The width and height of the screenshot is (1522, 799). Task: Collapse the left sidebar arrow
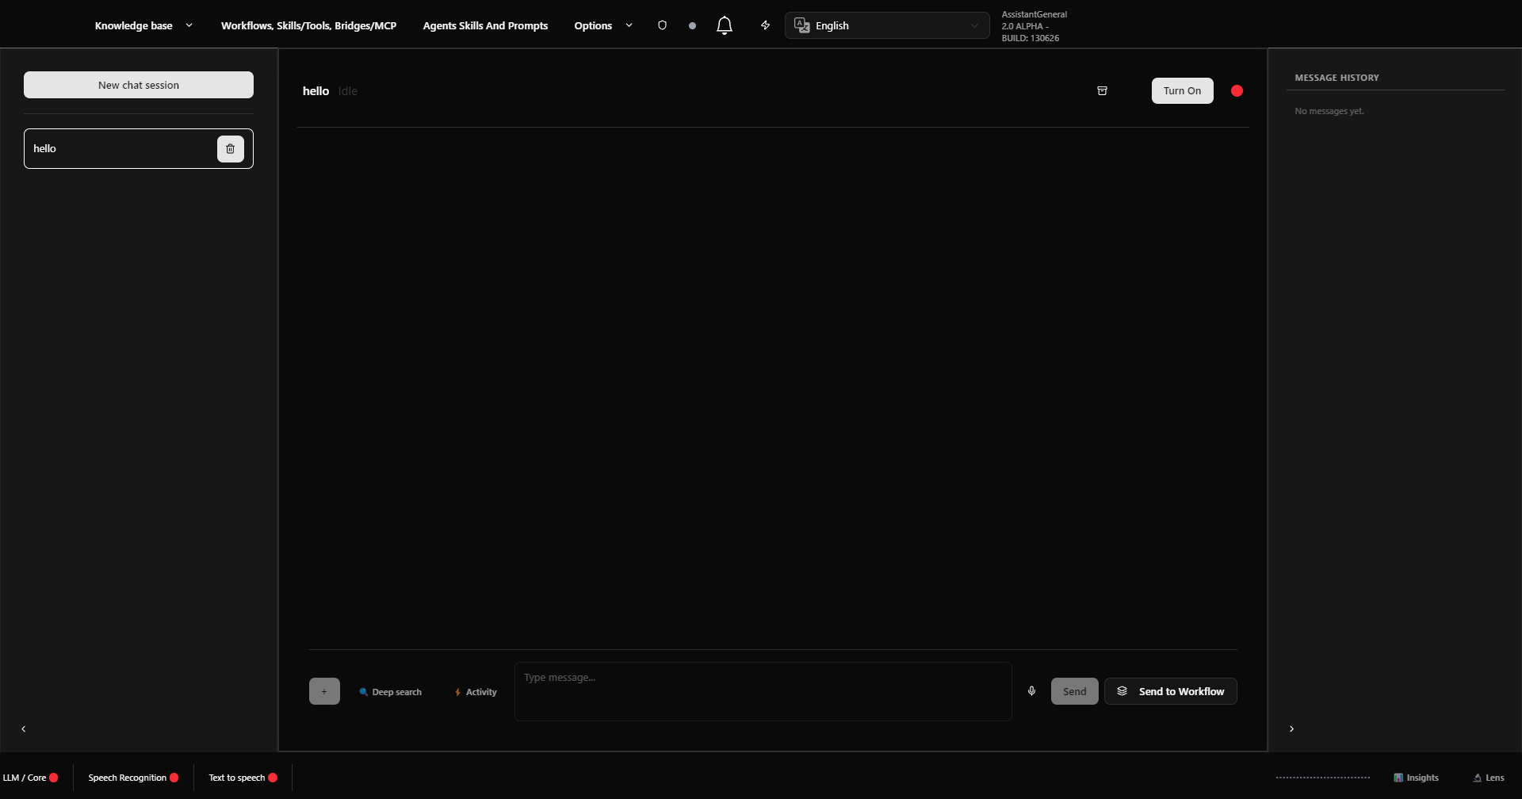(x=23, y=728)
